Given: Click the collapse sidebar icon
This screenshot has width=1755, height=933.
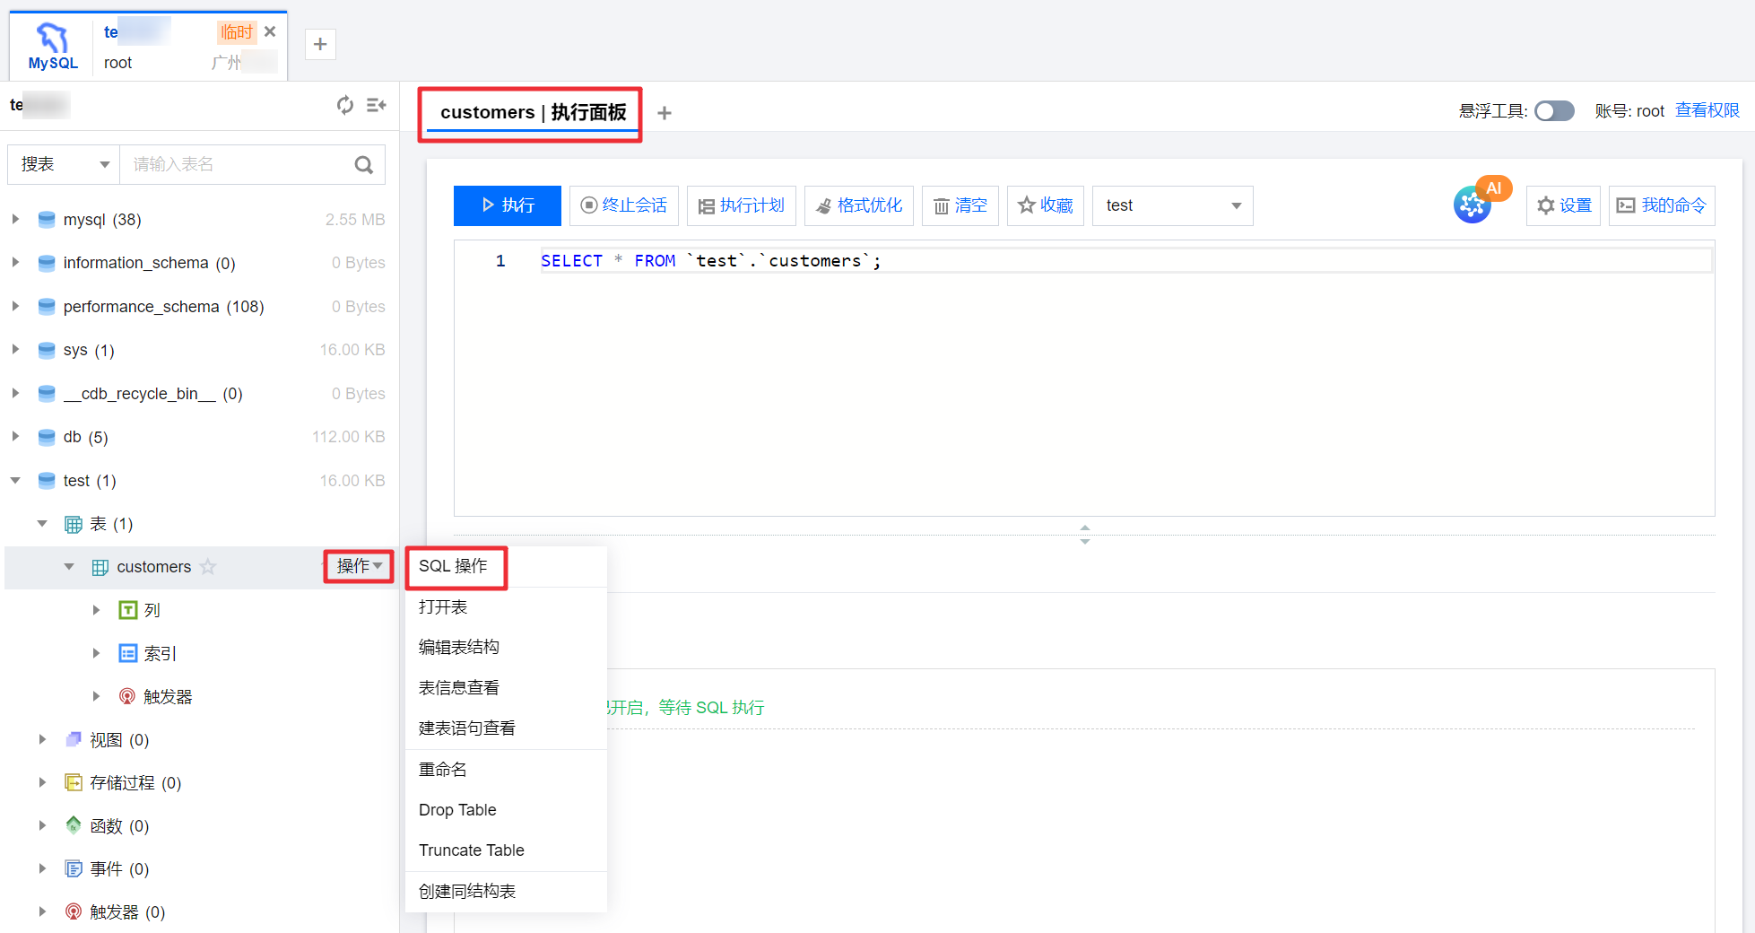Looking at the screenshot, I should pos(377,106).
